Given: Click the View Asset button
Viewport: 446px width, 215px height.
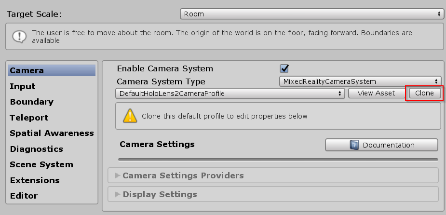Looking at the screenshot, I should coord(376,94).
